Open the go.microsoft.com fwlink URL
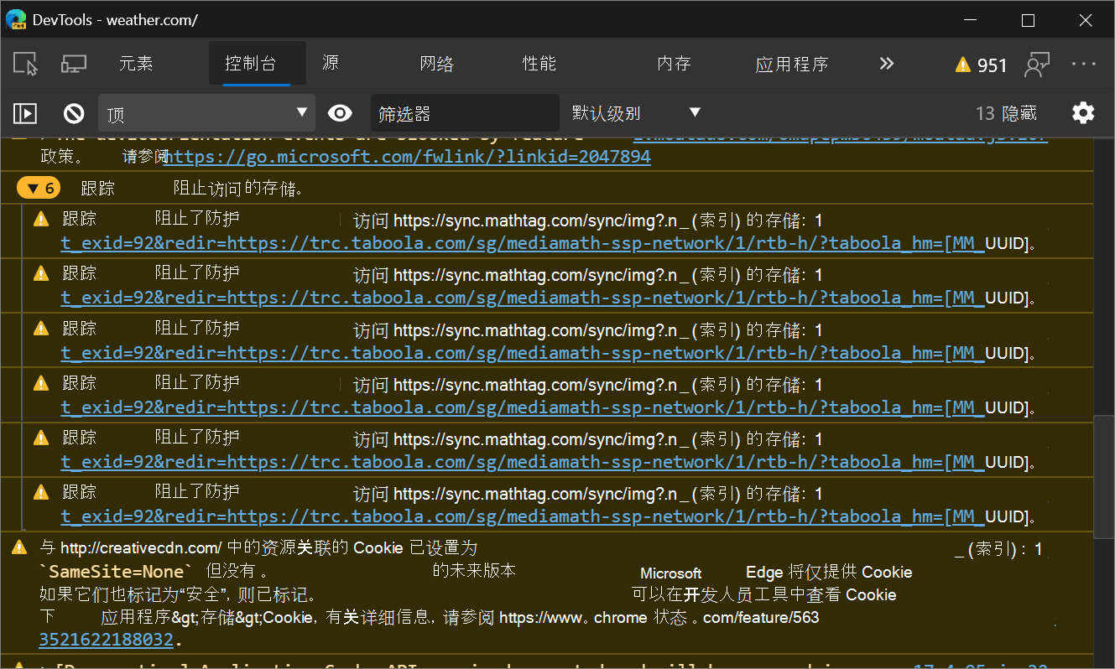Viewport: 1115px width, 669px height. tap(407, 157)
